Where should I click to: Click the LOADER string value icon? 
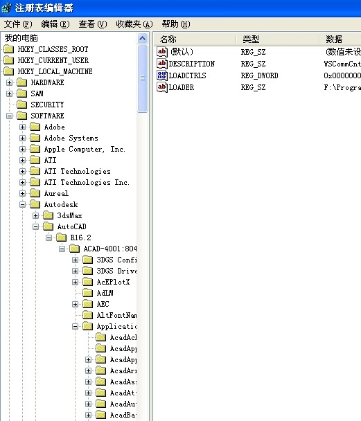[162, 87]
